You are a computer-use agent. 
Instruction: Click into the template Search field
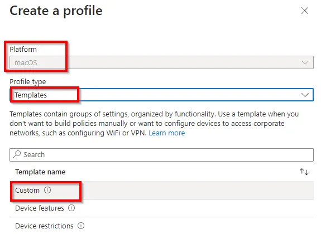click(x=161, y=155)
